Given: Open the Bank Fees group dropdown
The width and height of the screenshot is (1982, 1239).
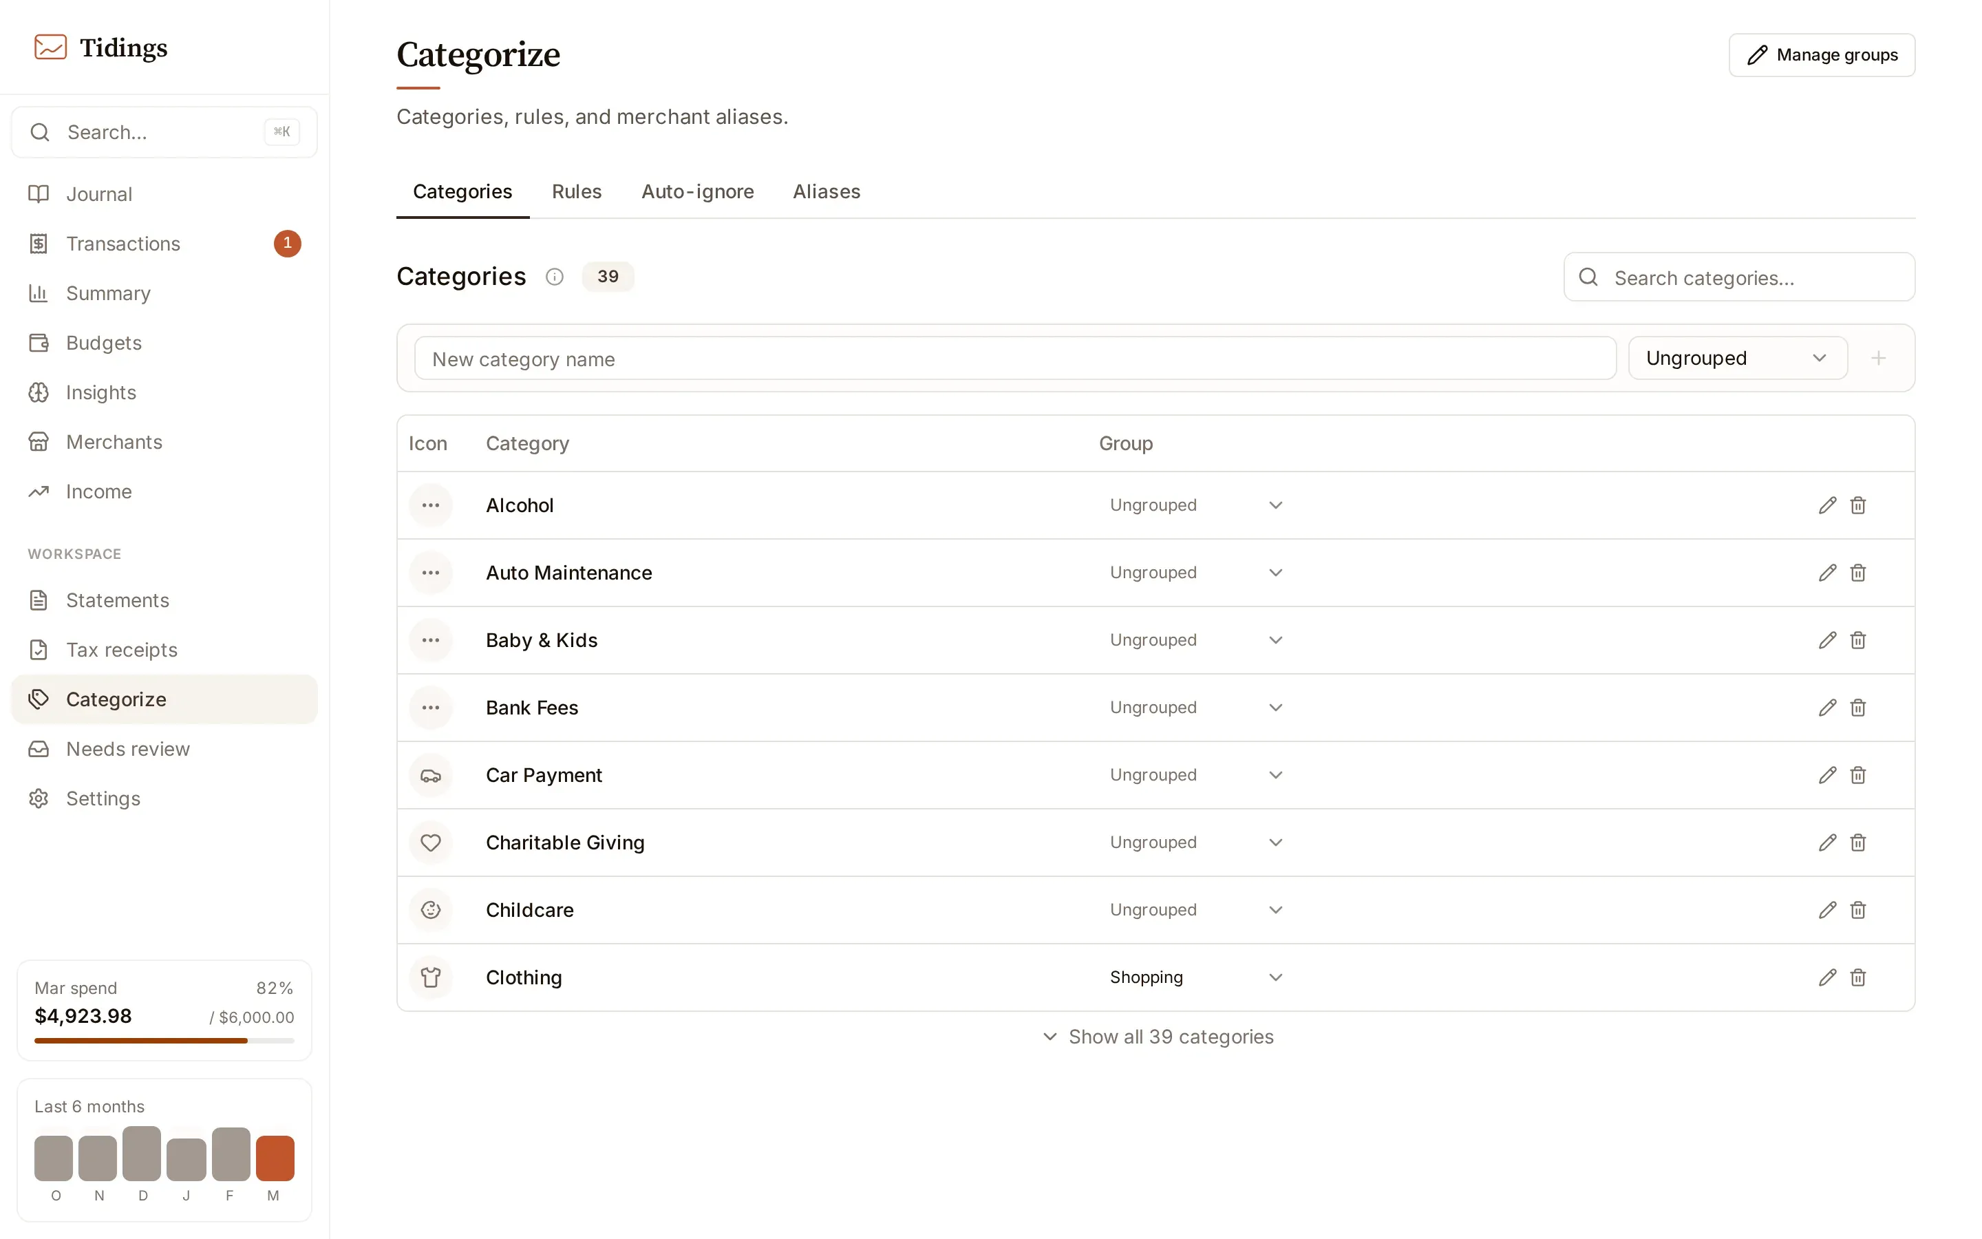Looking at the screenshot, I should [1196, 707].
